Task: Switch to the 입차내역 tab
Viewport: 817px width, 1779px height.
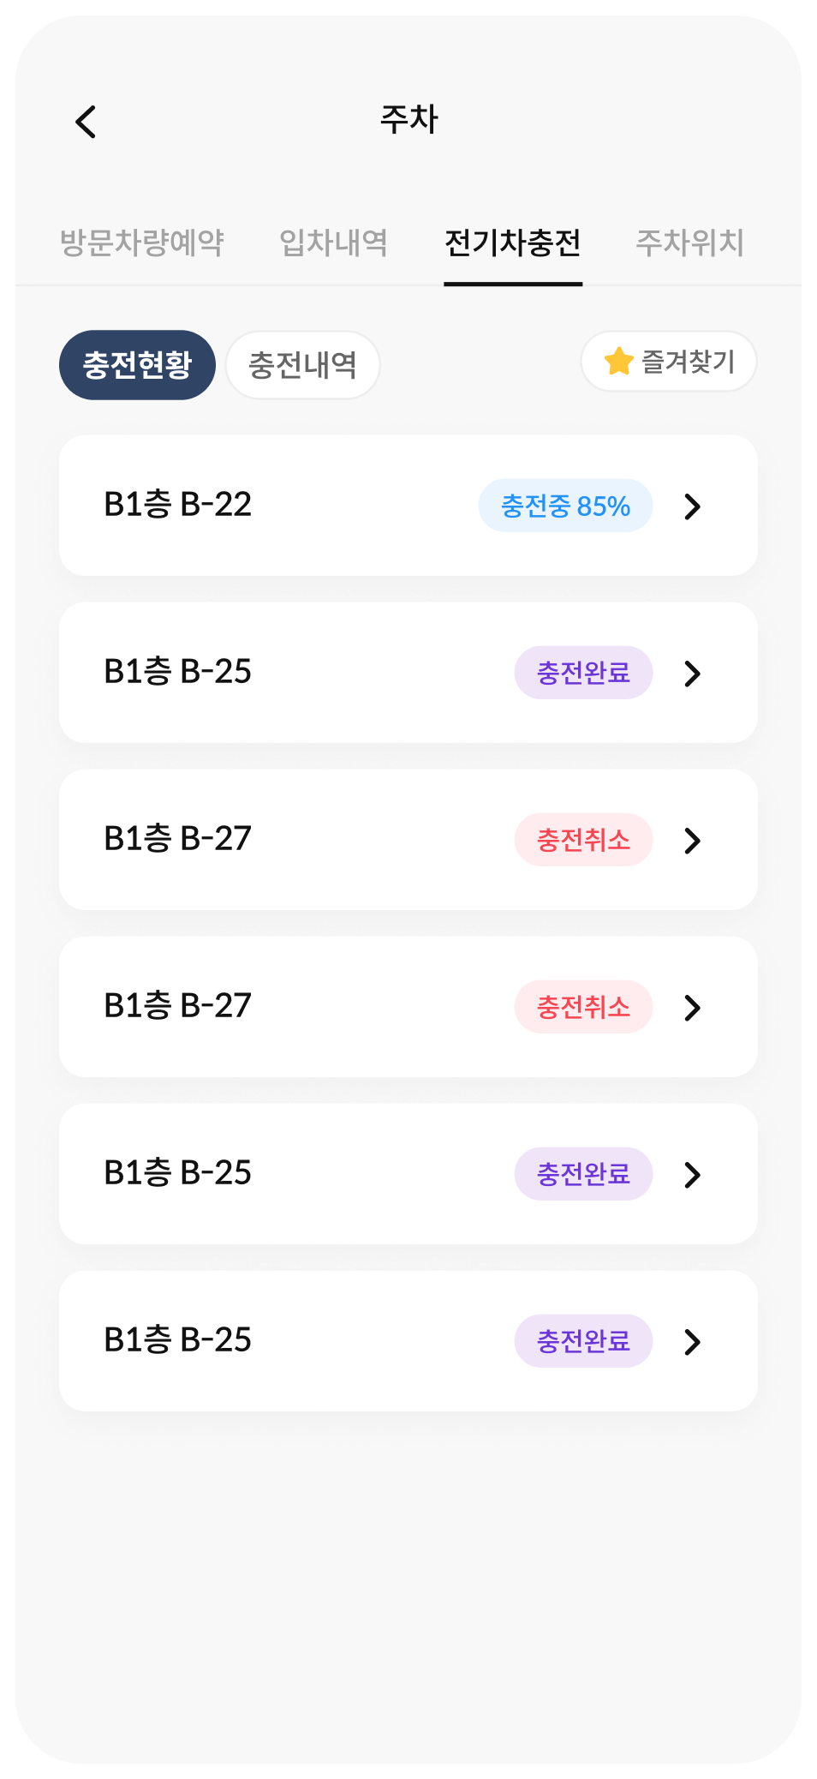Action: 333,243
